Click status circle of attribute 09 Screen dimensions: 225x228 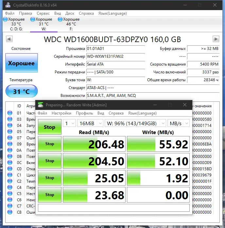(10, 144)
